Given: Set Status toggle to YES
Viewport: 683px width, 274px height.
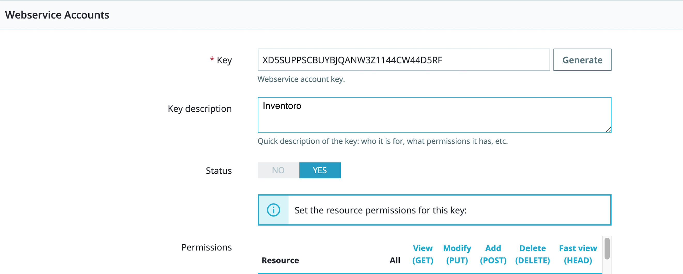Looking at the screenshot, I should pos(320,170).
